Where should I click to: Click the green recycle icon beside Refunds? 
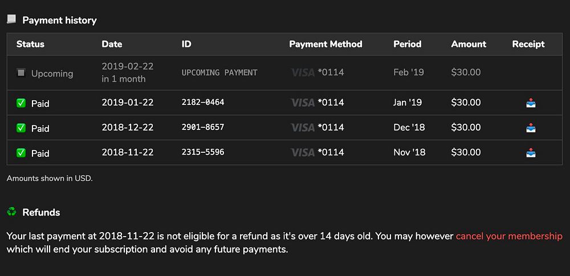11,212
